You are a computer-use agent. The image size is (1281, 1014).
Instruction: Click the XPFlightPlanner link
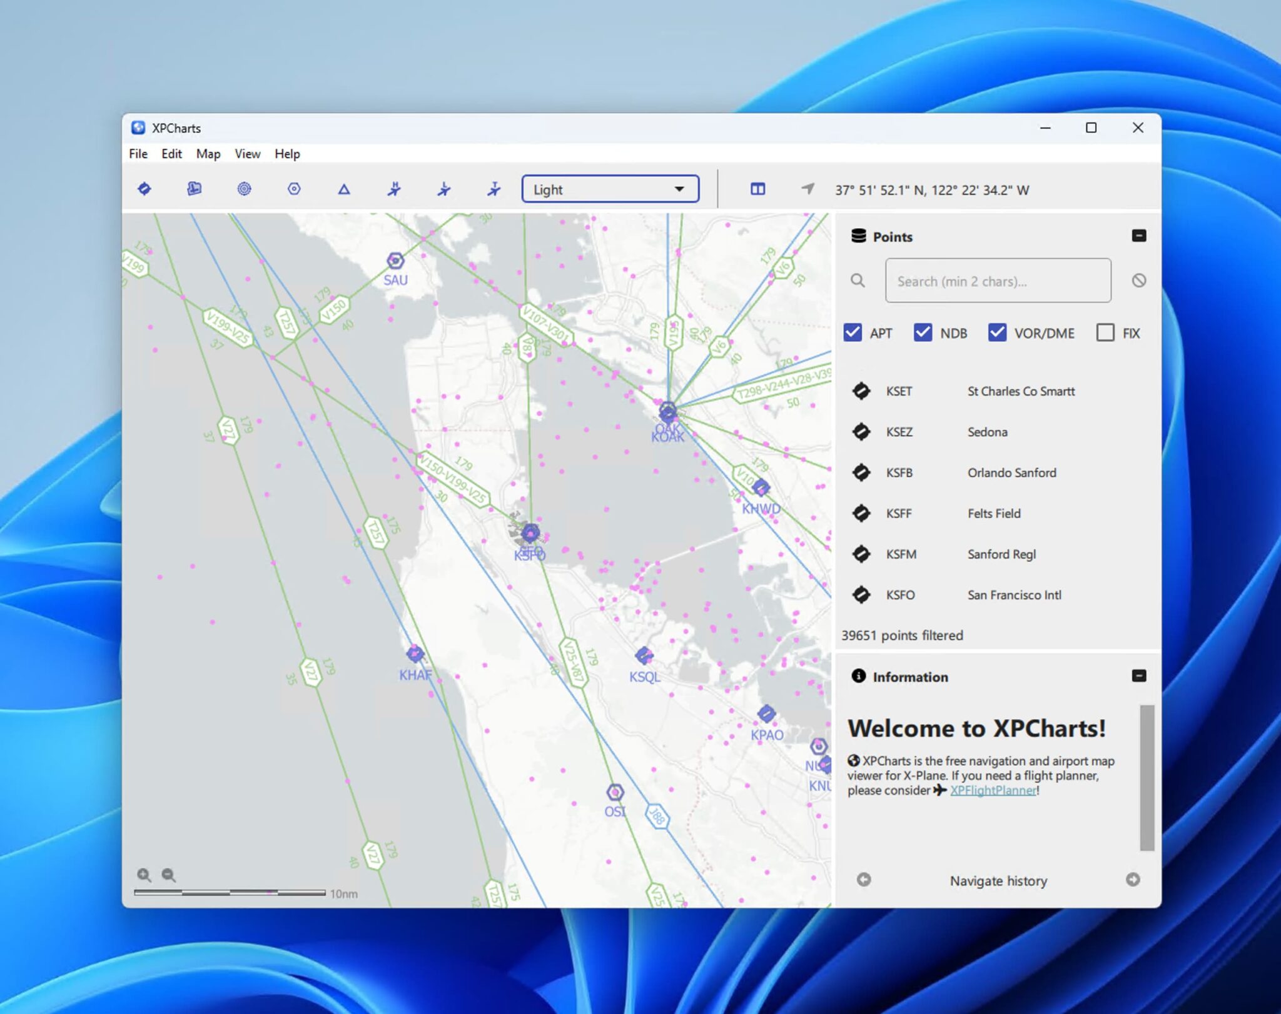coord(993,790)
